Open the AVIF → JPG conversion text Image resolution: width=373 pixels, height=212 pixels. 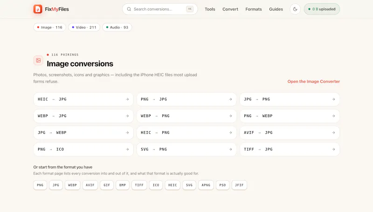(258, 133)
